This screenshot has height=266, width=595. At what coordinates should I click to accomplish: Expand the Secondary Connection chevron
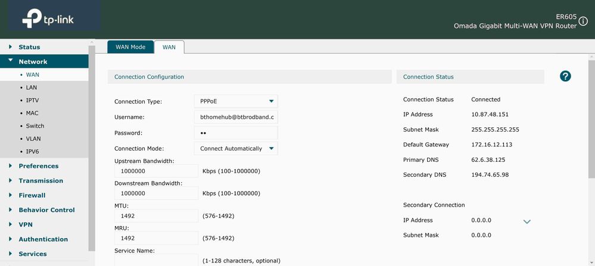click(527, 222)
